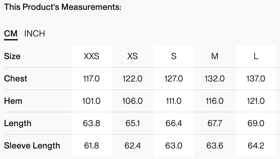Click the S size column header

tap(174, 56)
